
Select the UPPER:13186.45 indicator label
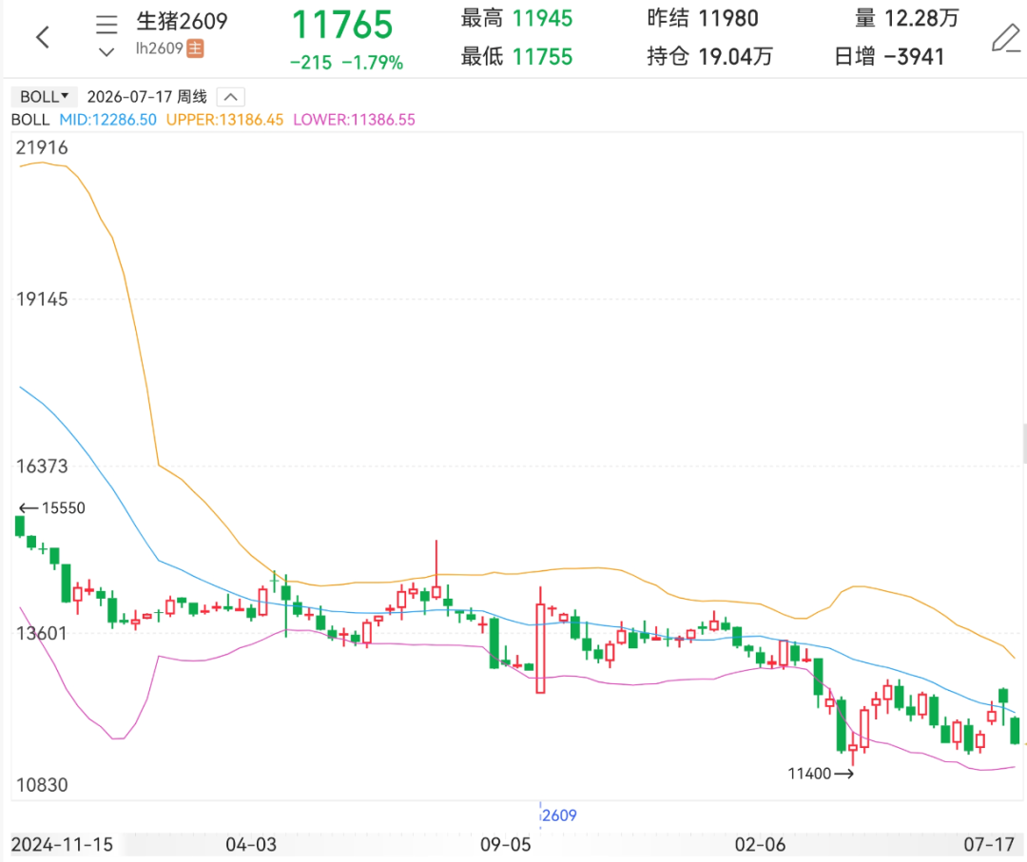point(224,120)
